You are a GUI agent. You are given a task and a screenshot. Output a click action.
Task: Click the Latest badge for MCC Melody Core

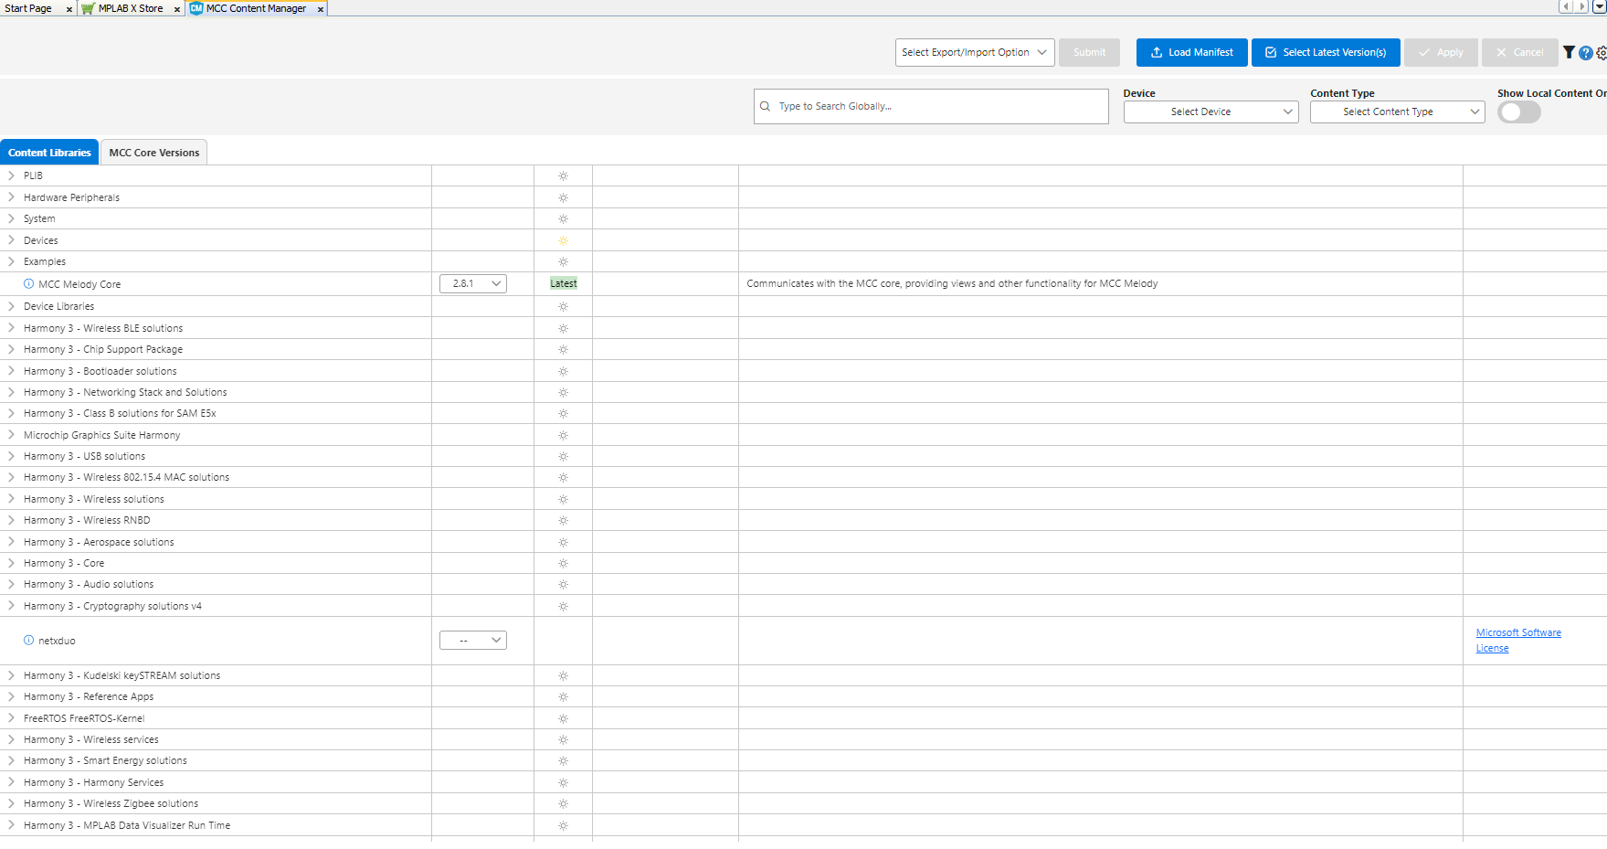tap(564, 283)
